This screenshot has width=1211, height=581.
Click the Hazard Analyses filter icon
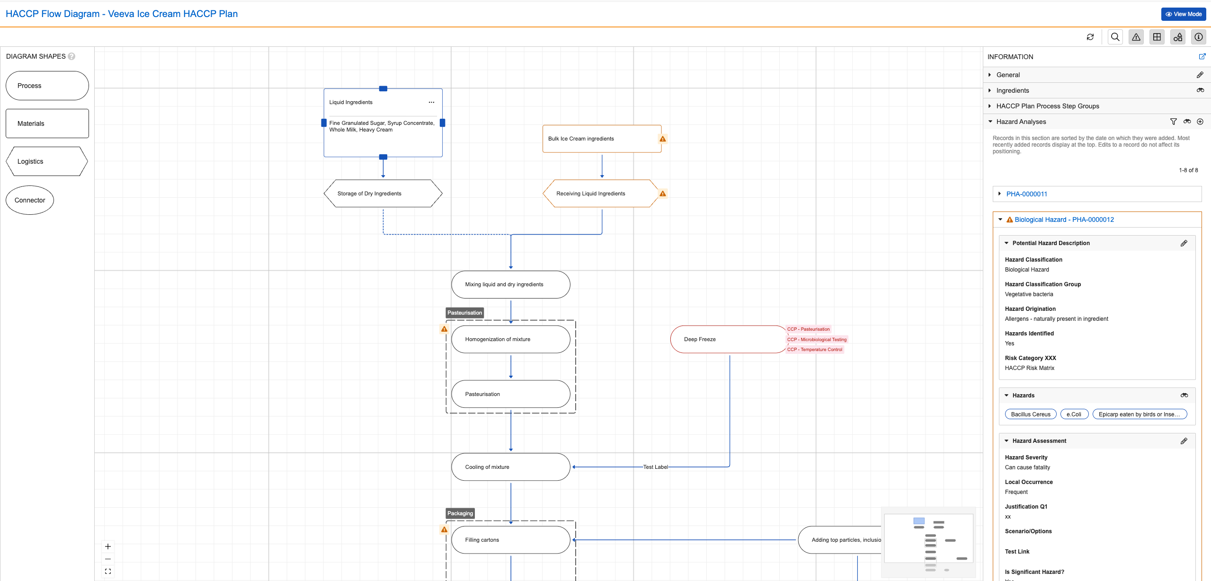(x=1174, y=122)
